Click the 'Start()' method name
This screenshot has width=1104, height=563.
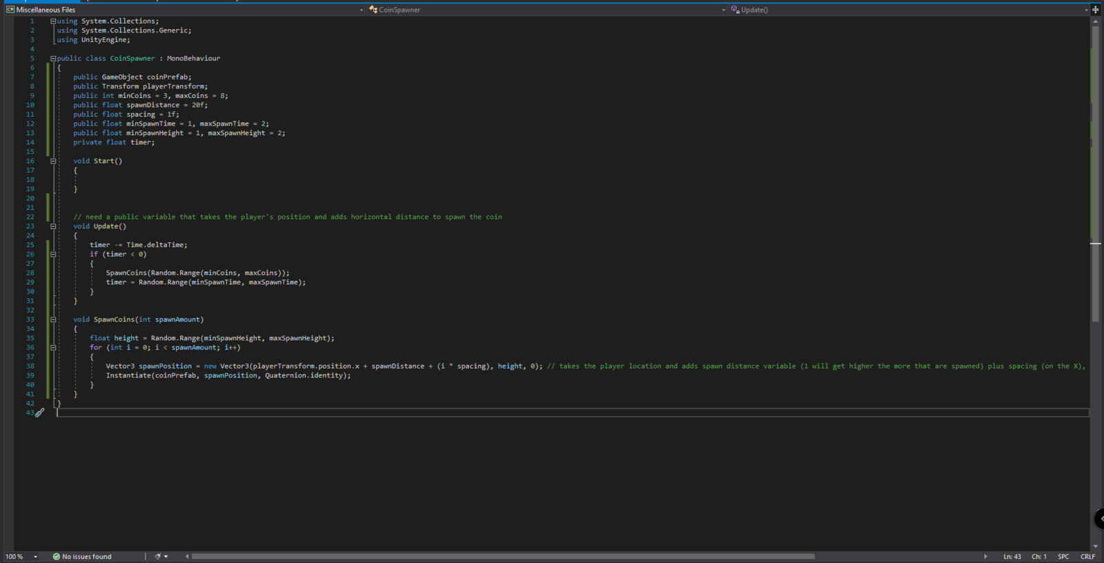pos(108,161)
